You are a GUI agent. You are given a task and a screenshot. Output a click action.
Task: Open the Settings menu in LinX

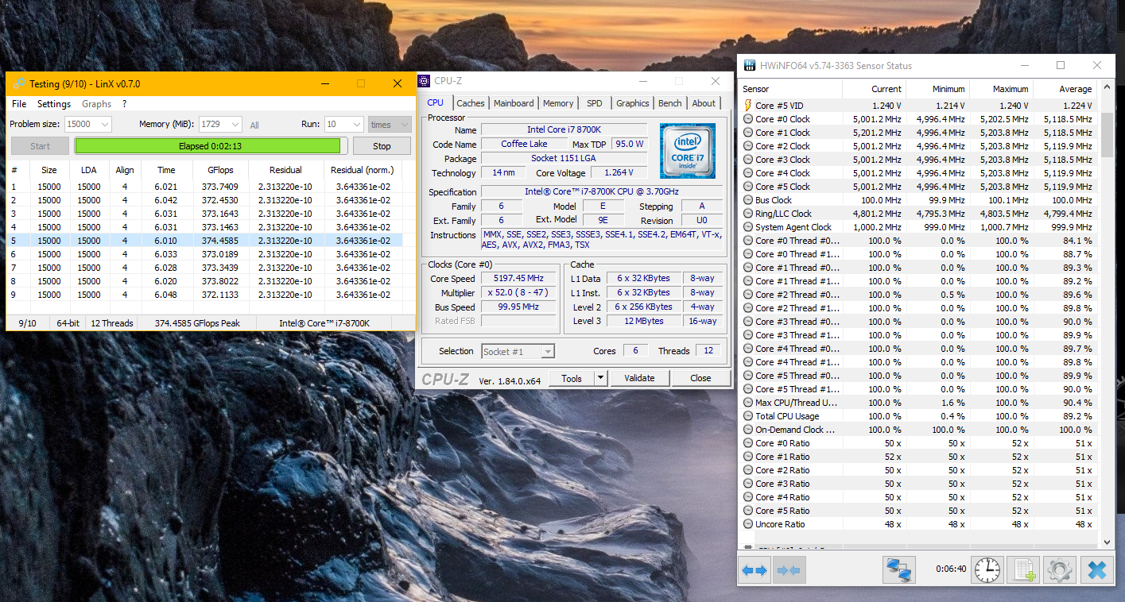(x=54, y=104)
